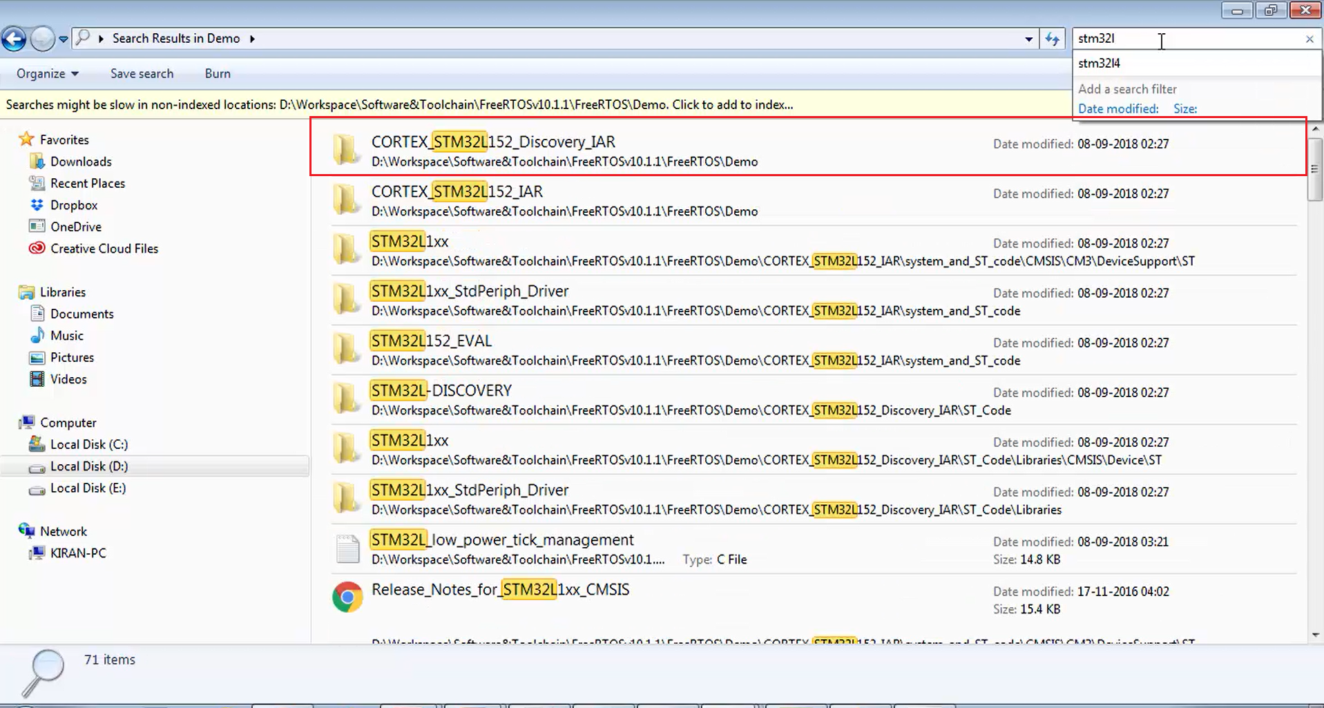Add the Date modified search filter
Image resolution: width=1324 pixels, height=708 pixels.
[x=1118, y=108]
